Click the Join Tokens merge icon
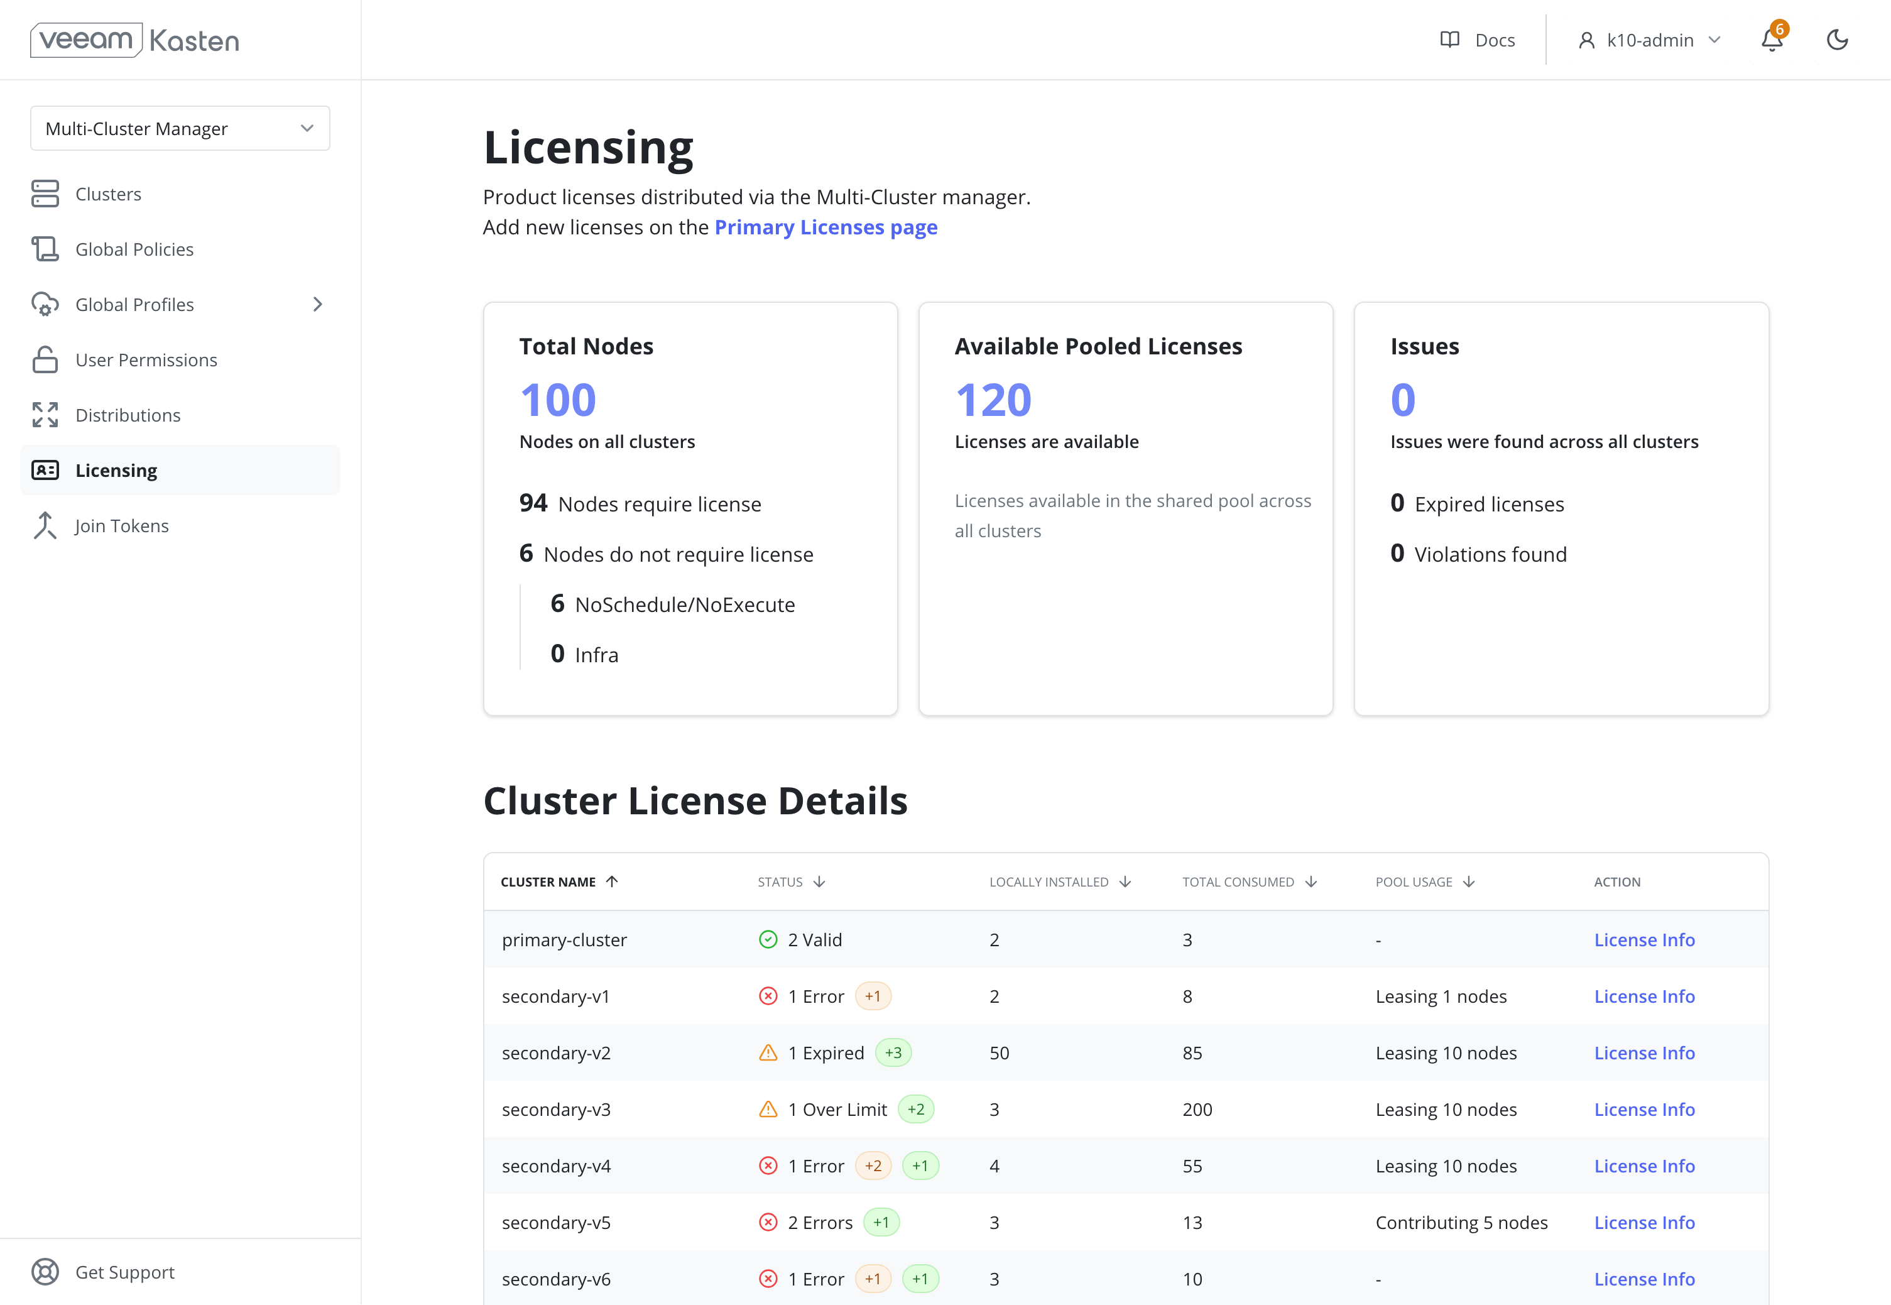The height and width of the screenshot is (1305, 1891). [x=45, y=526]
